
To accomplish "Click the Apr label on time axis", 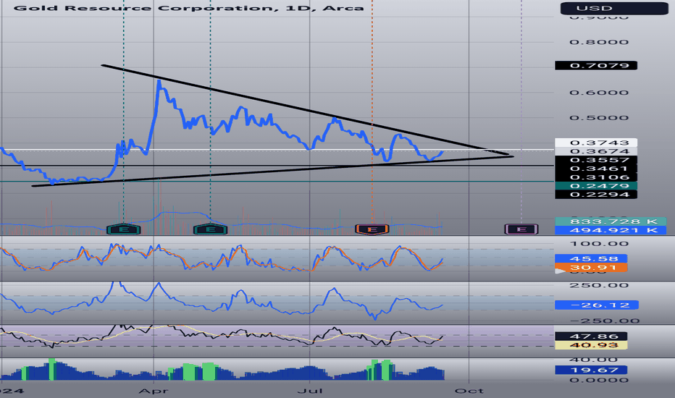I will [154, 391].
